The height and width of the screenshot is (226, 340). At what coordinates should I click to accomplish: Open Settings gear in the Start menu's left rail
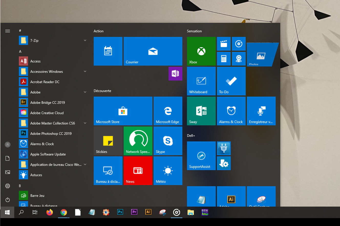tap(7, 186)
